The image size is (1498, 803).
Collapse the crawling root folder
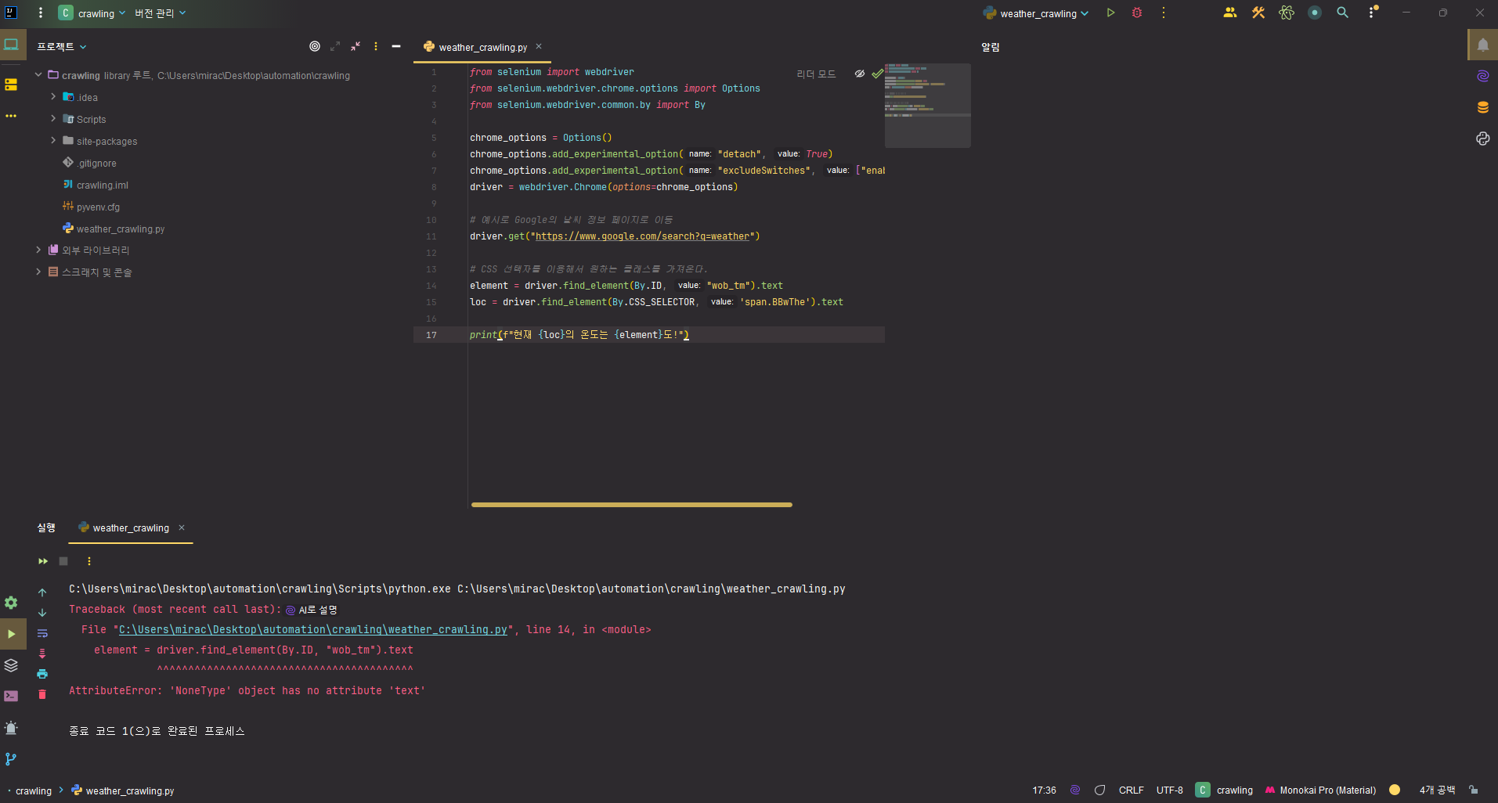tap(38, 75)
